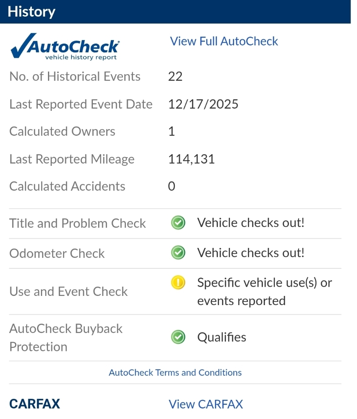The image size is (357, 419).
Task: Click 'Specific vehicle use(s) or events reported' text
Action: click(264, 292)
